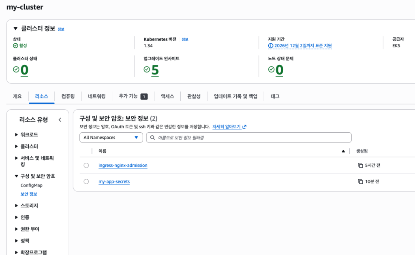Click info icon next to support period

pyautogui.click(x=271, y=46)
